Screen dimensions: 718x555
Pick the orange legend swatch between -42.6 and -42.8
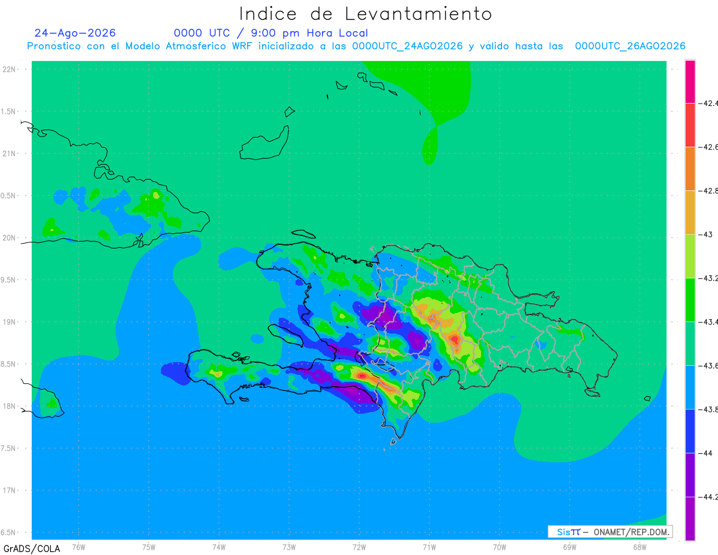pyautogui.click(x=690, y=169)
